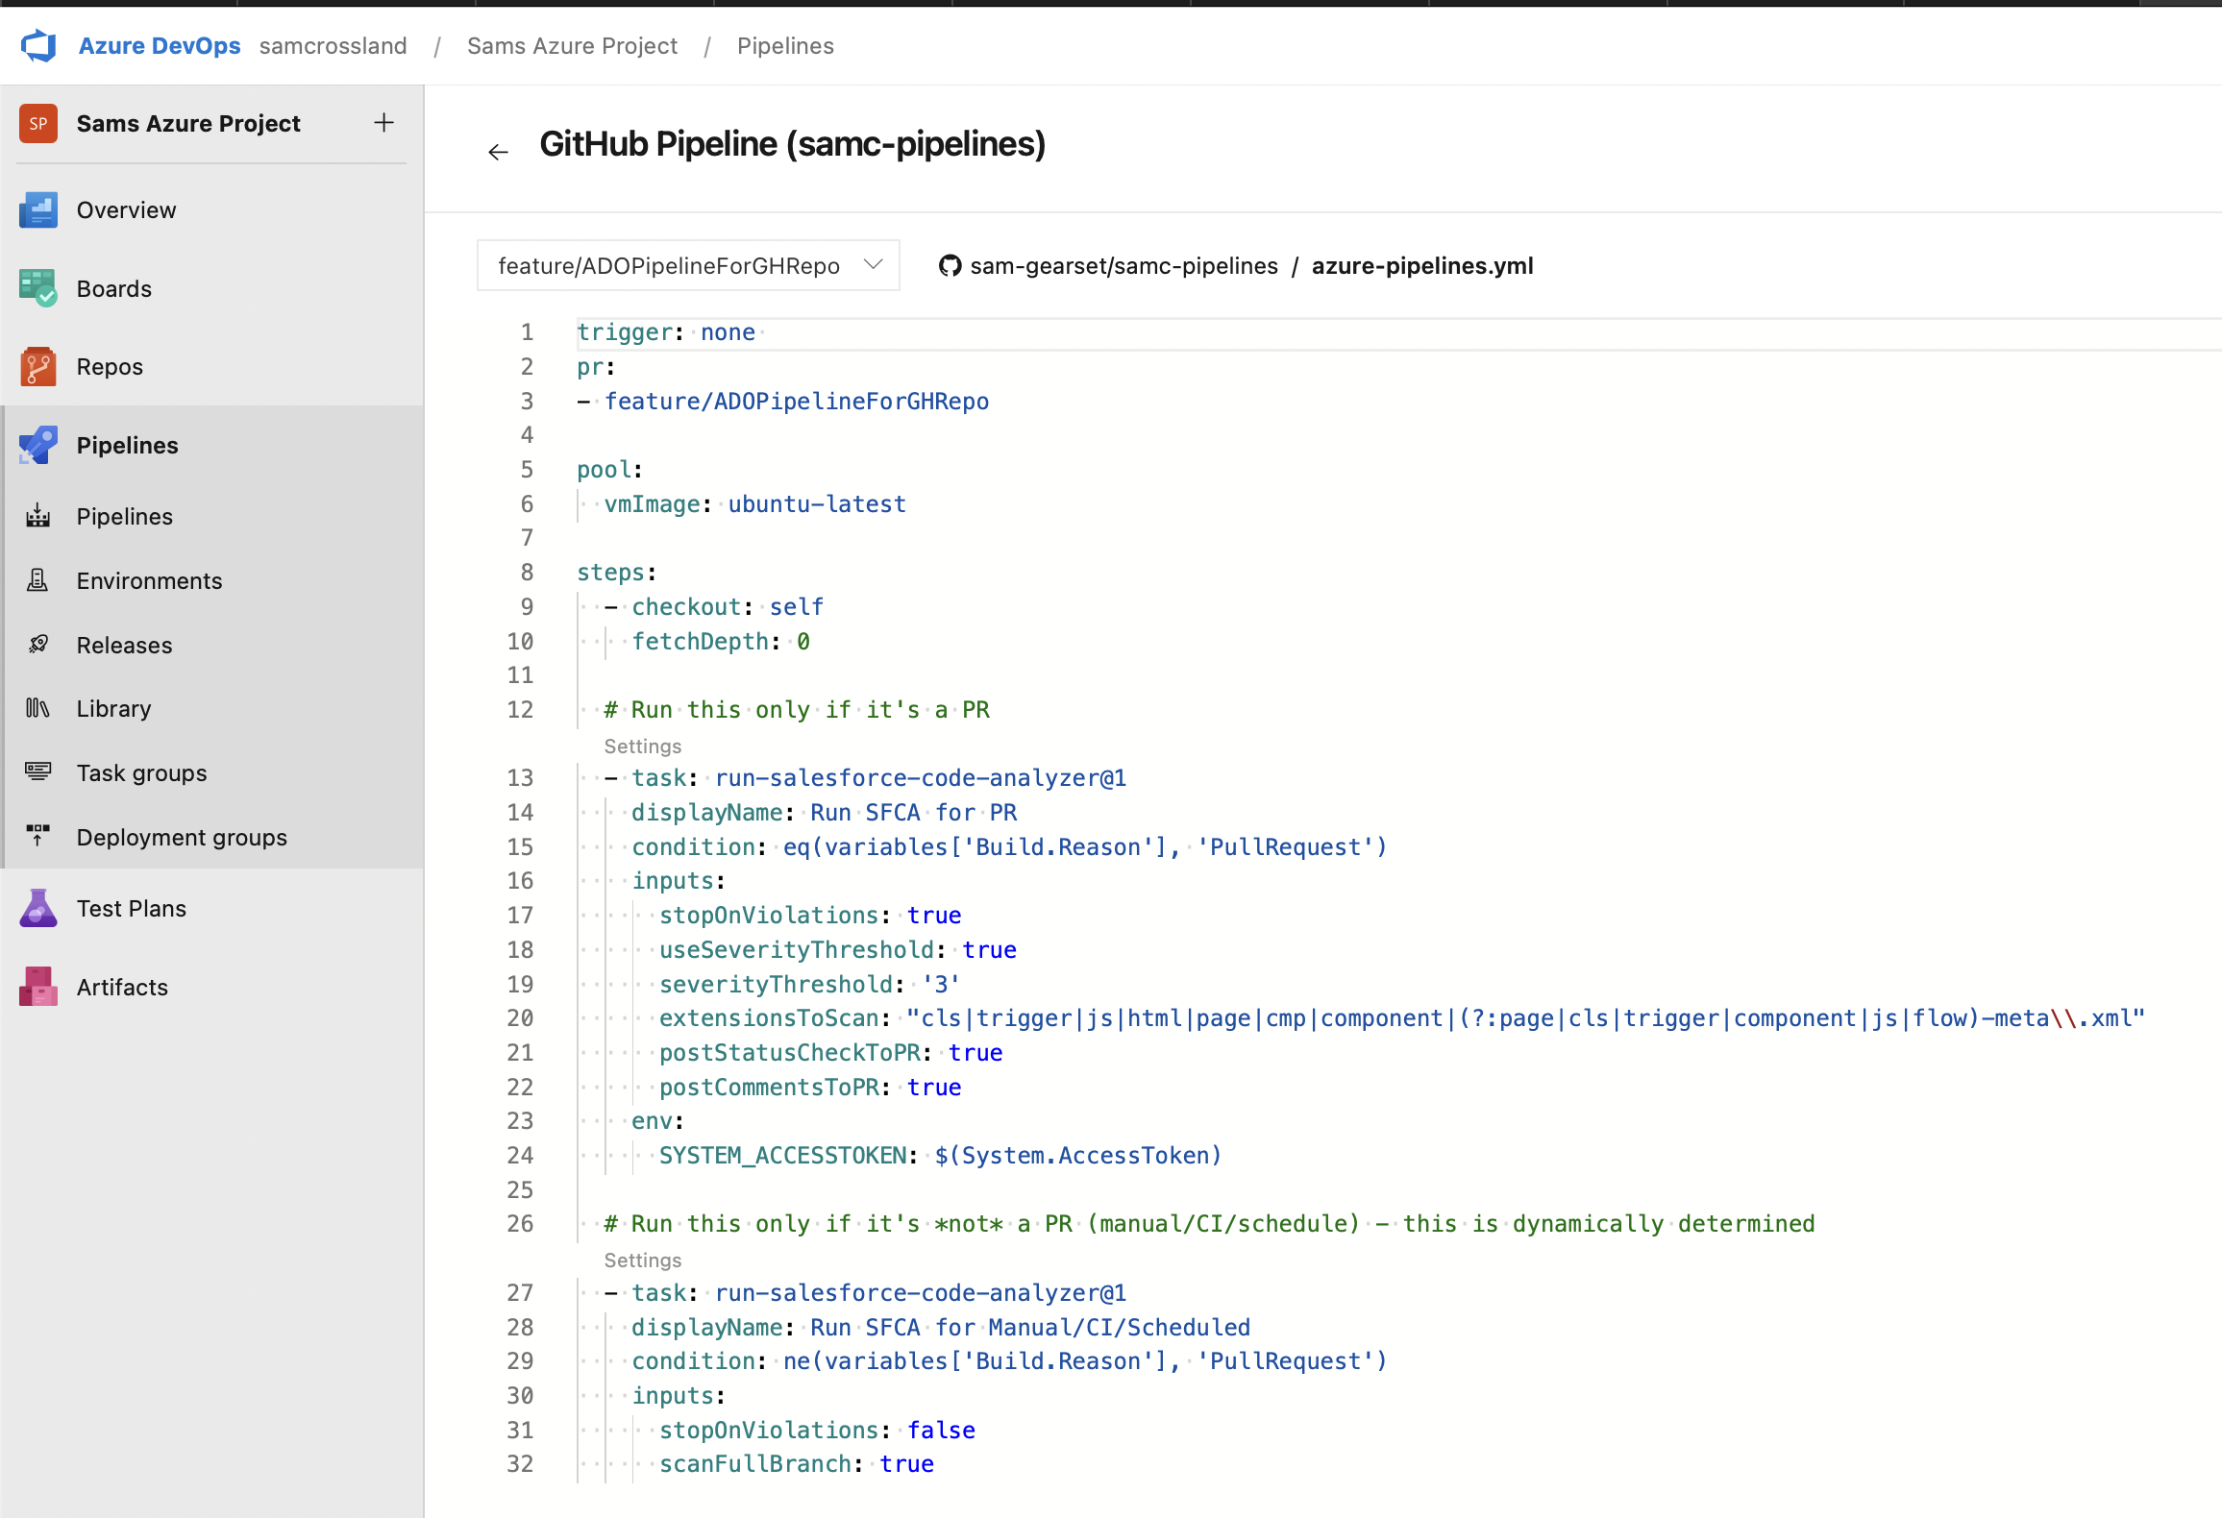
Task: Click the azure-pipelines.yml filename
Action: [1422, 265]
